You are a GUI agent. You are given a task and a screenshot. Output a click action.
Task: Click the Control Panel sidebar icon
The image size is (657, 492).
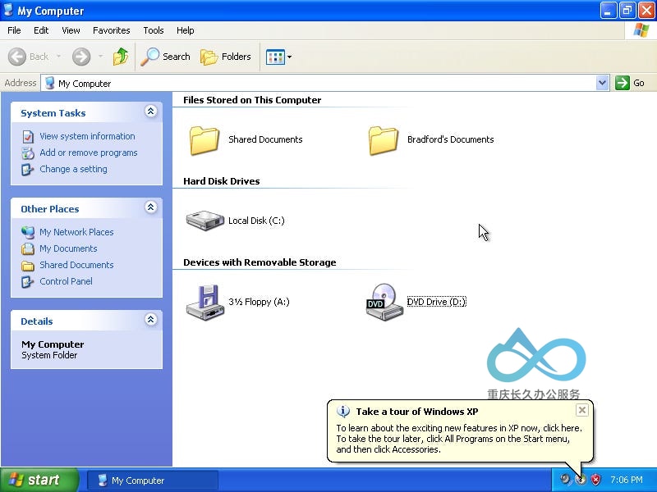[x=28, y=281]
